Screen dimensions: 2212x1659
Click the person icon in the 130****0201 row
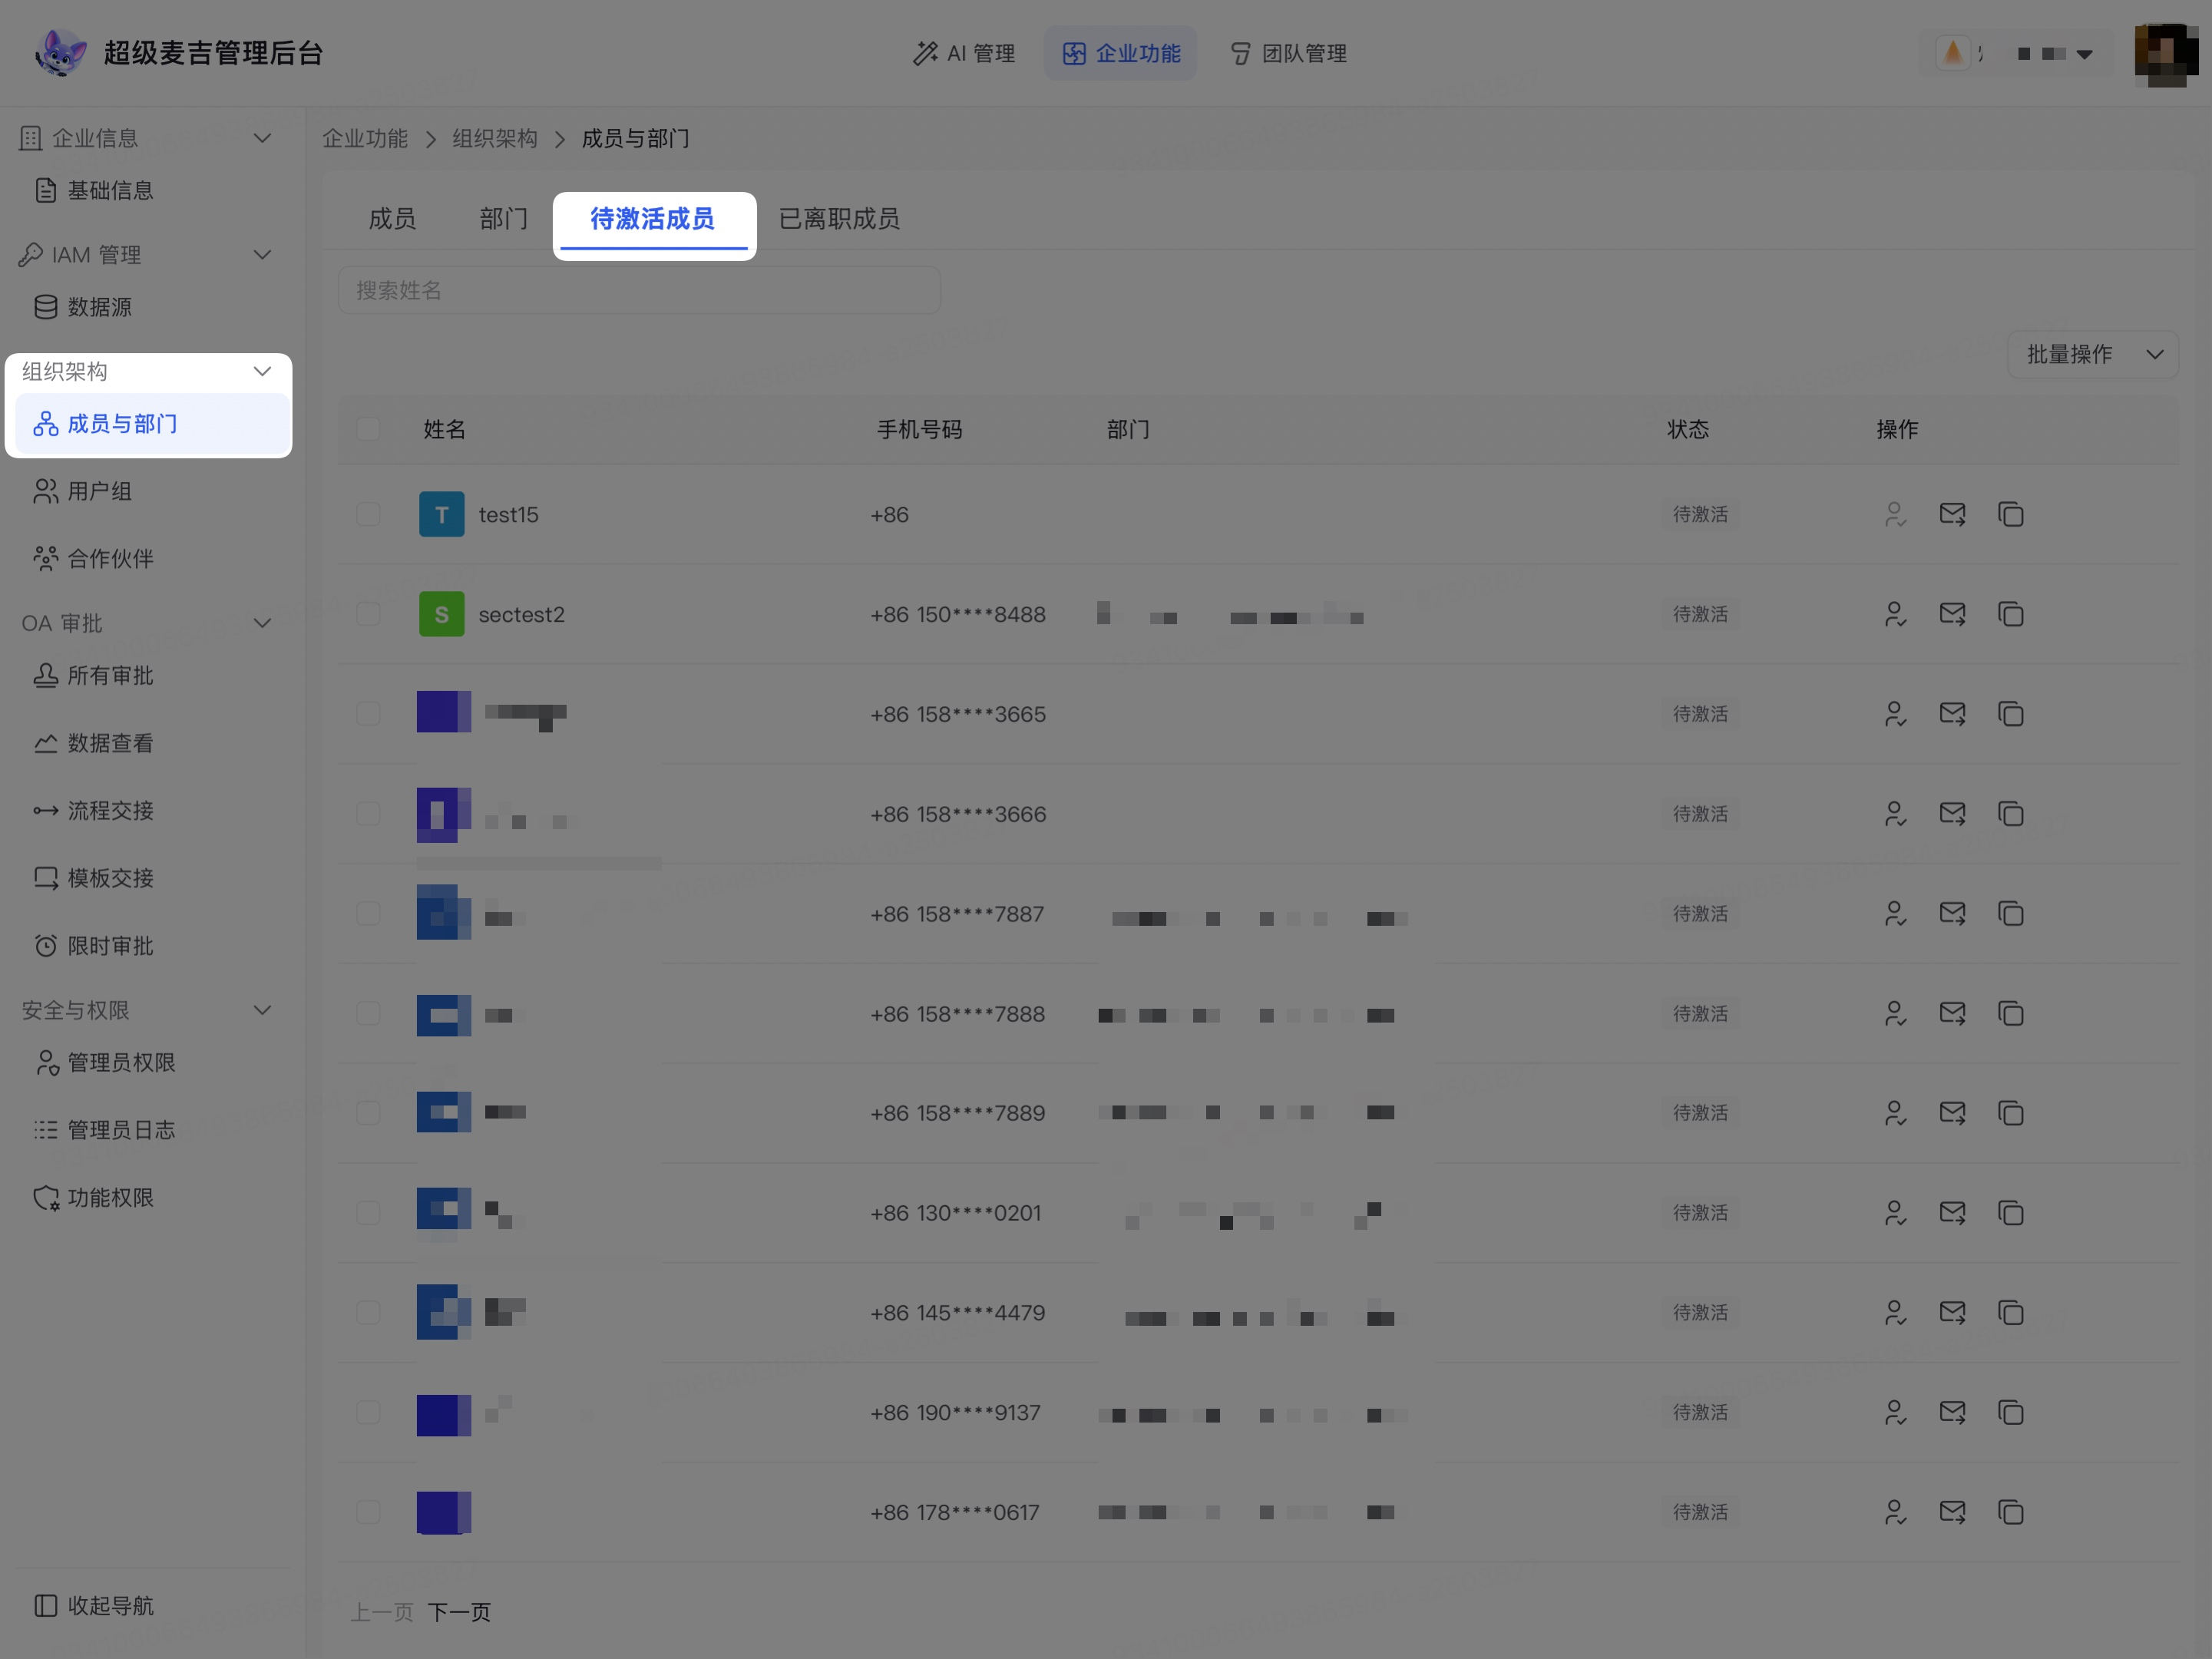click(x=1895, y=1213)
